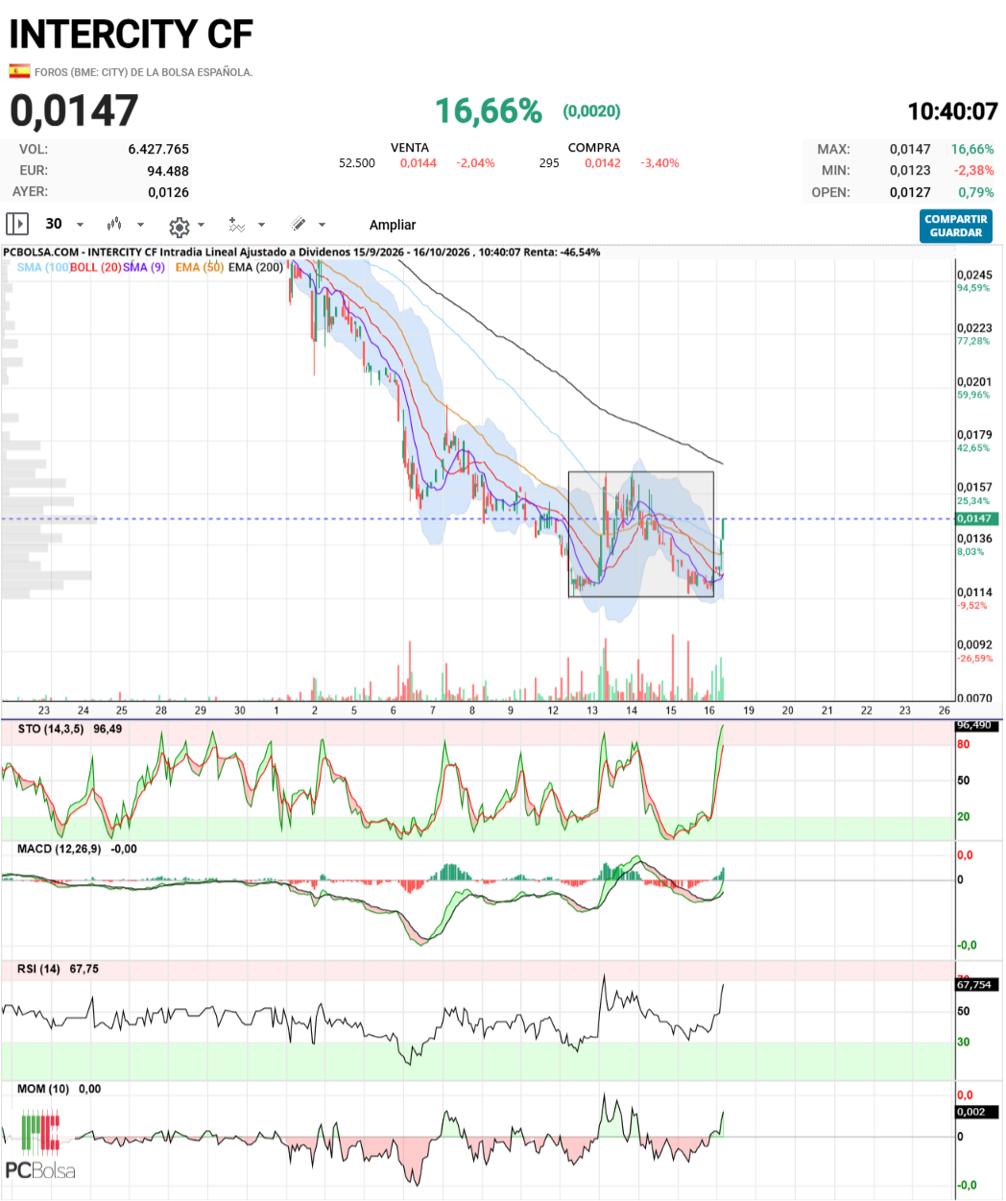Click the COMPARTIR GUARDAR button
This screenshot has height=1201, width=1006.
click(x=956, y=226)
